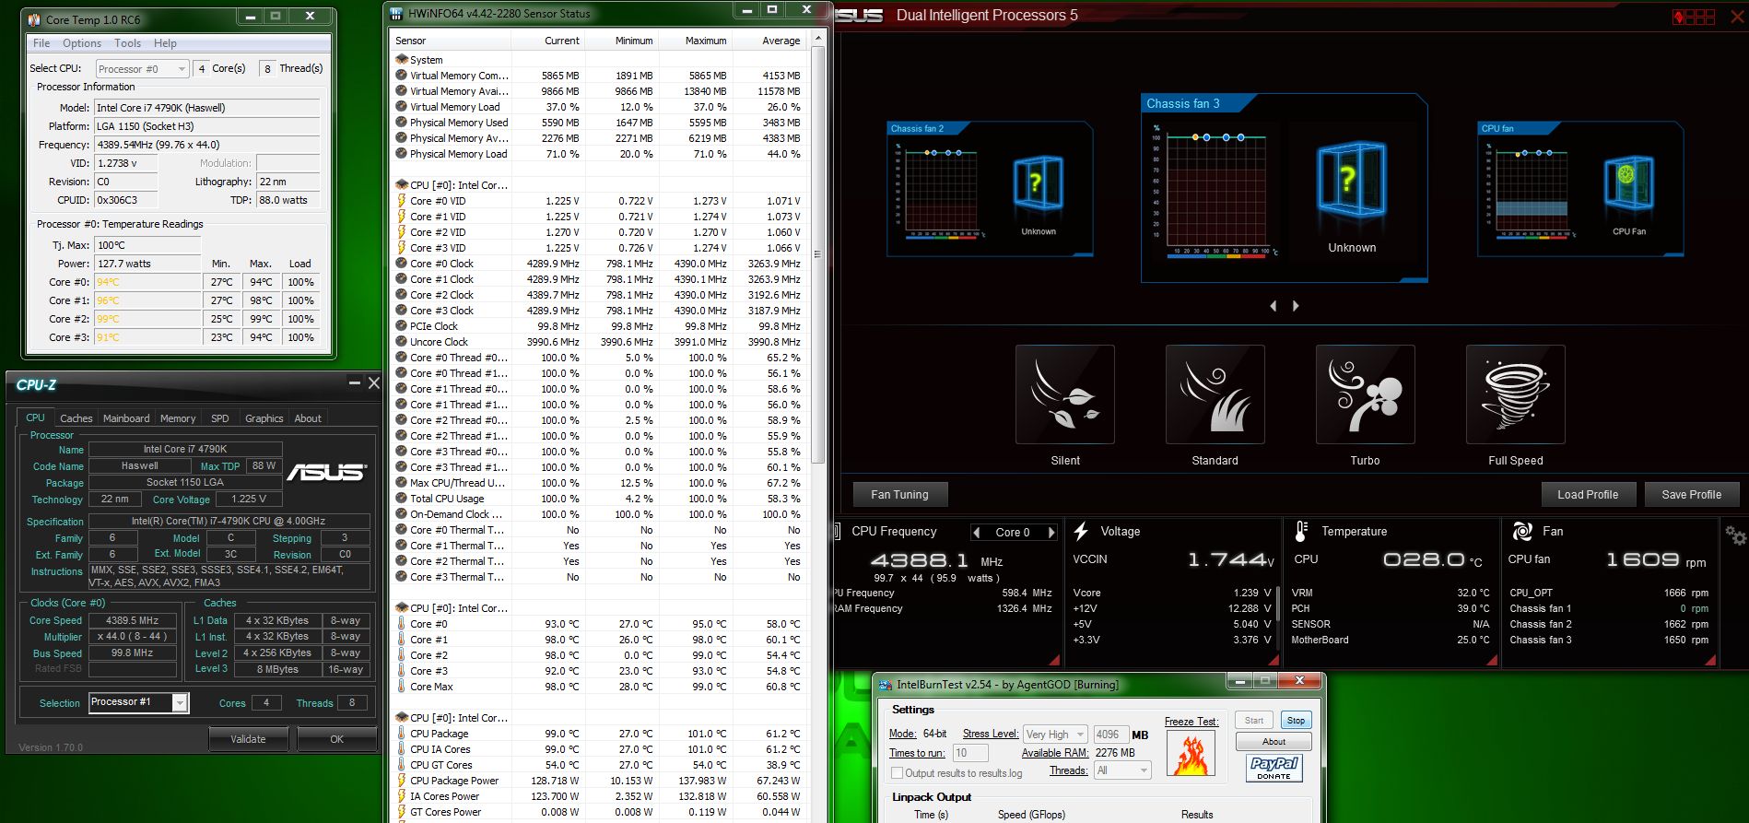This screenshot has width=1749, height=823.
Task: Click OK button in CPU-Z
Action: point(337,739)
